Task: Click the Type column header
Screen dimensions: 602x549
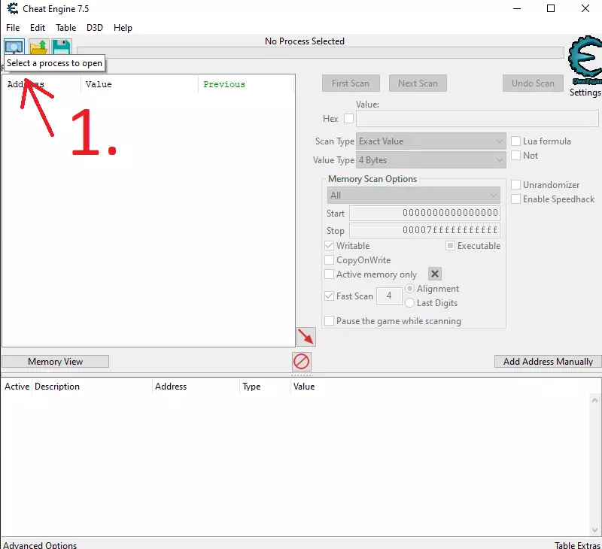Action: pyautogui.click(x=265, y=387)
